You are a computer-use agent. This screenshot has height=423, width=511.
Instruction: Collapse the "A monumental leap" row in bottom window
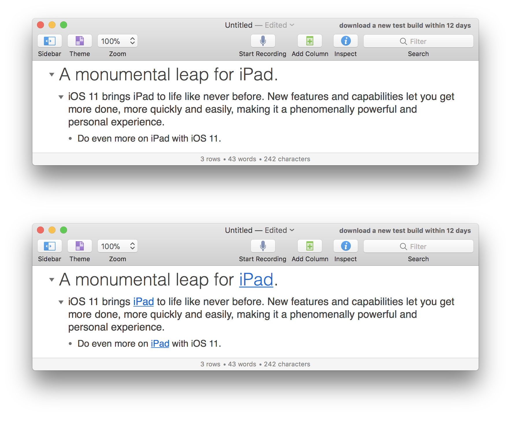[52, 280]
